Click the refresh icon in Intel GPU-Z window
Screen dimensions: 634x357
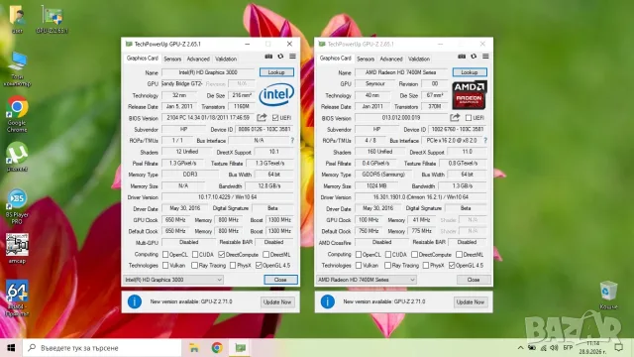point(280,57)
